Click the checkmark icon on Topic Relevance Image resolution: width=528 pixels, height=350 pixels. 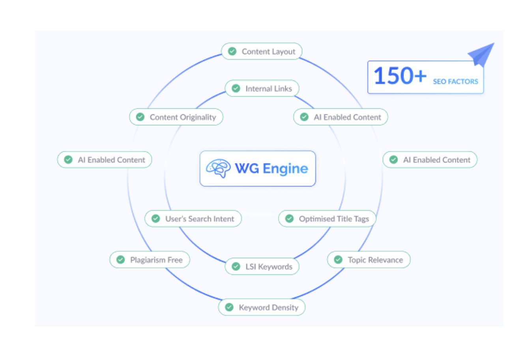pyautogui.click(x=338, y=260)
